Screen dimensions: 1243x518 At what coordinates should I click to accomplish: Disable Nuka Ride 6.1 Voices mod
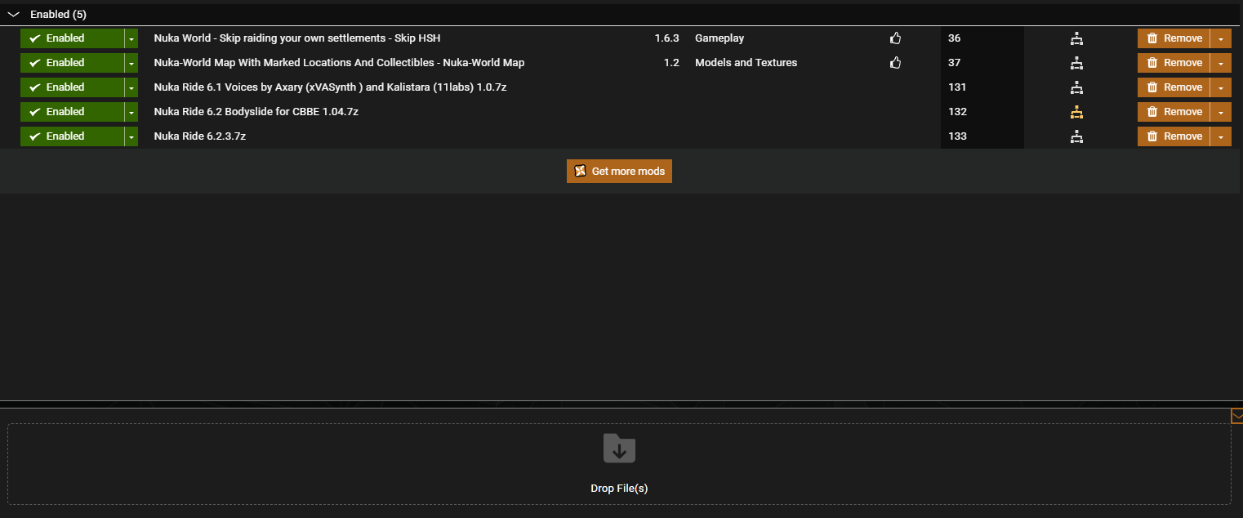[x=72, y=87]
